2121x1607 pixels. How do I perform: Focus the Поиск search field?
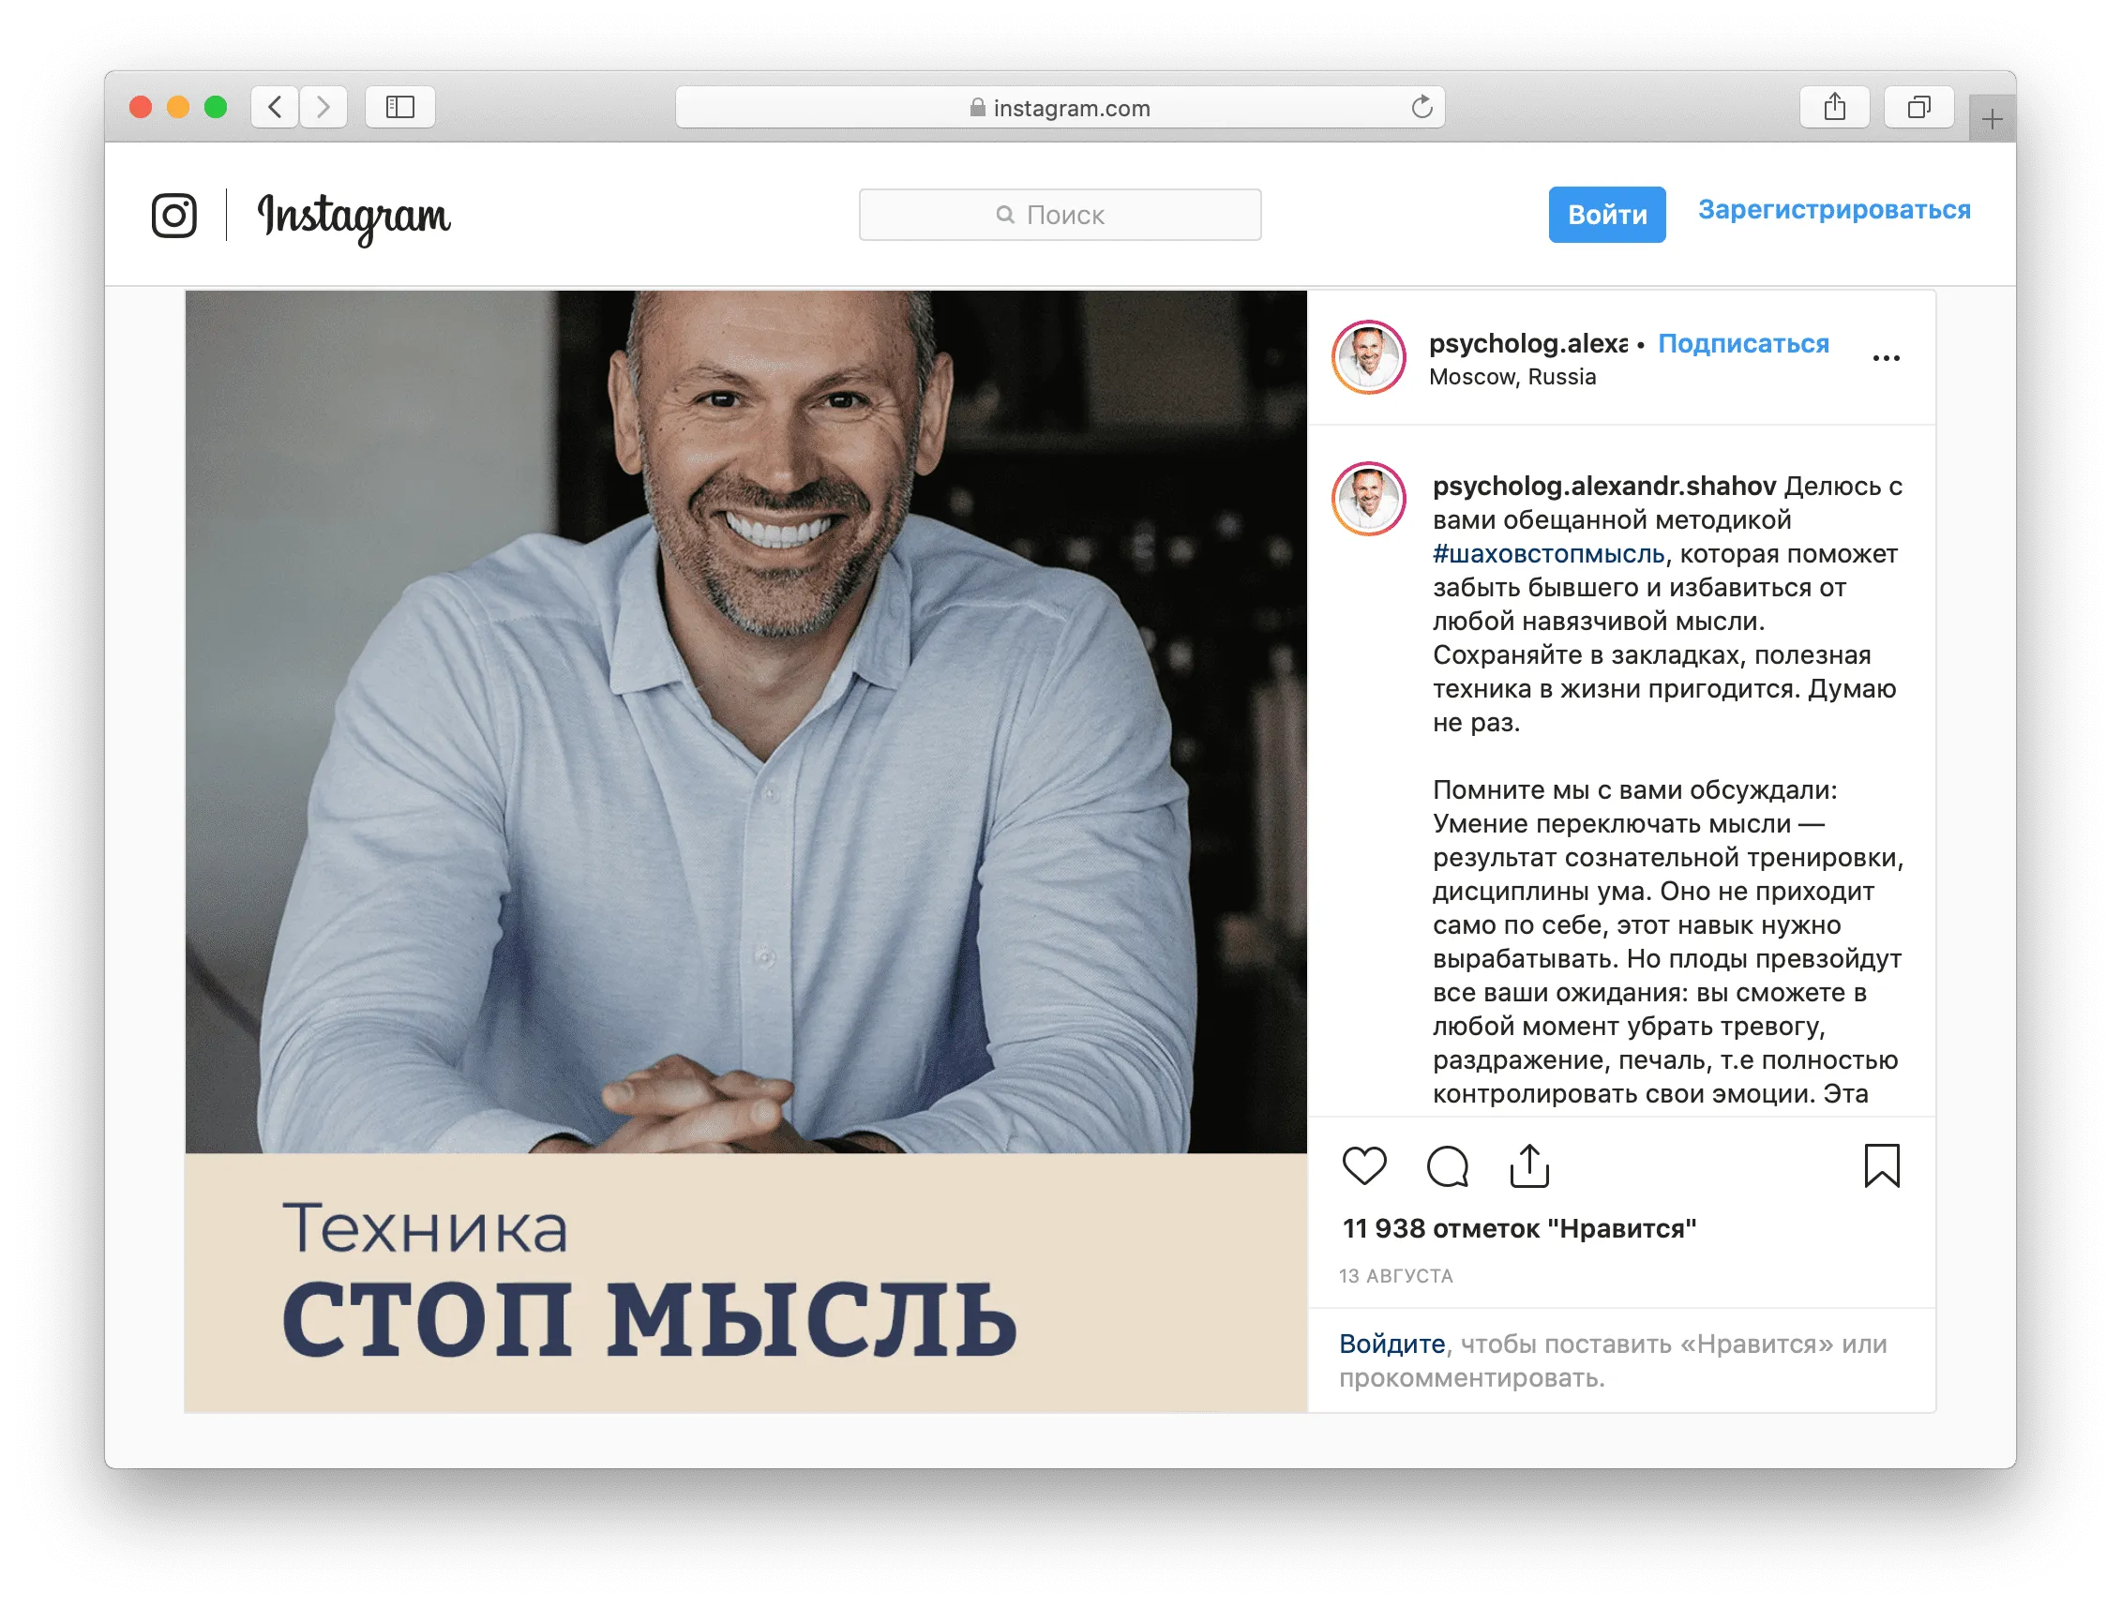(1060, 215)
